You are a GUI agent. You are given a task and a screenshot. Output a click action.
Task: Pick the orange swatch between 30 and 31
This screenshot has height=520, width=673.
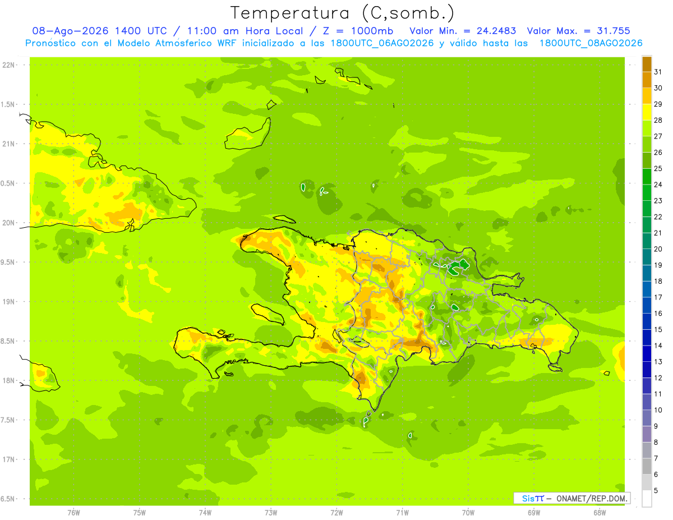pyautogui.click(x=647, y=80)
